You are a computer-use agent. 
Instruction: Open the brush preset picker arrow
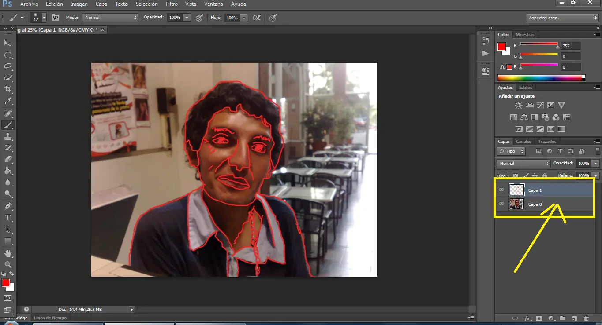pyautogui.click(x=44, y=18)
